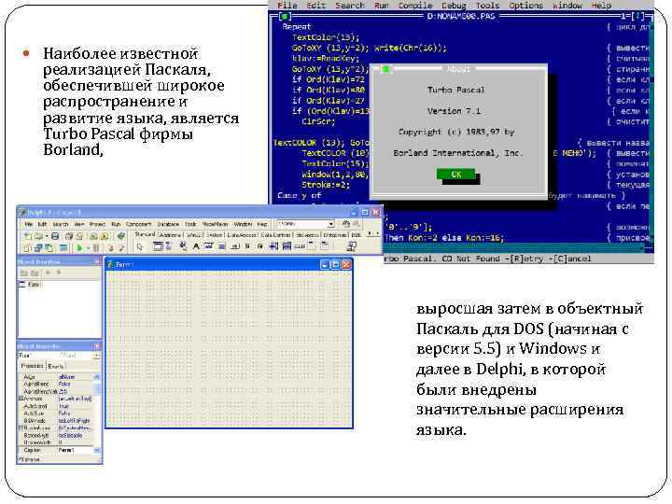This screenshot has width=672, height=504.
Task: Click the Caption value field Form1
Action: coord(75,450)
